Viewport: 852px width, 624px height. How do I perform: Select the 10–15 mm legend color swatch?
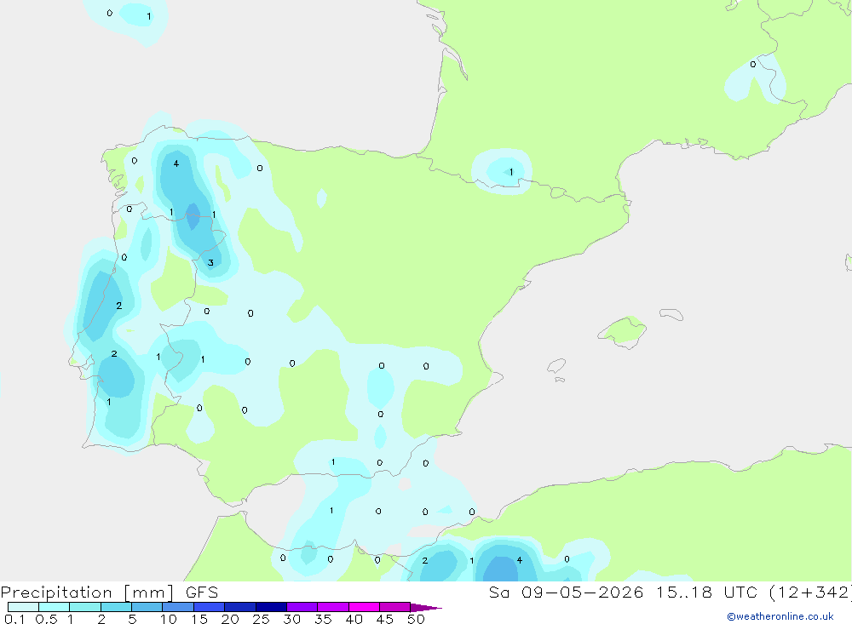[178, 607]
